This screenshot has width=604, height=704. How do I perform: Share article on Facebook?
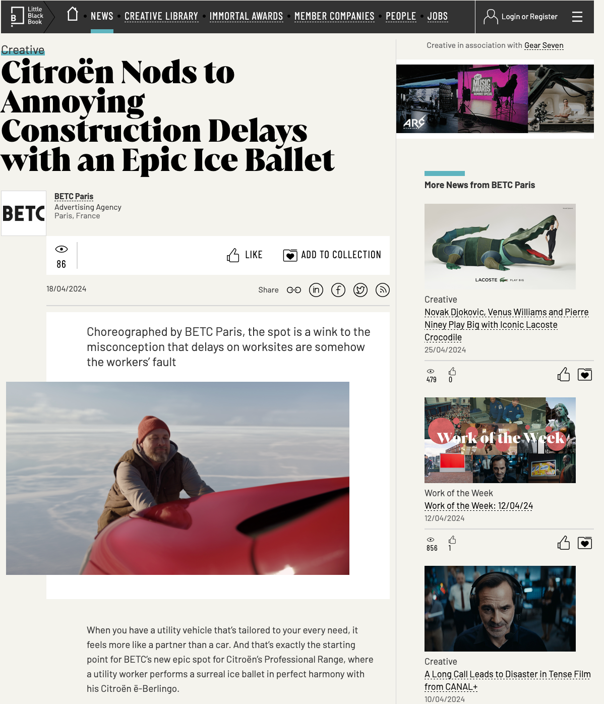pos(338,290)
